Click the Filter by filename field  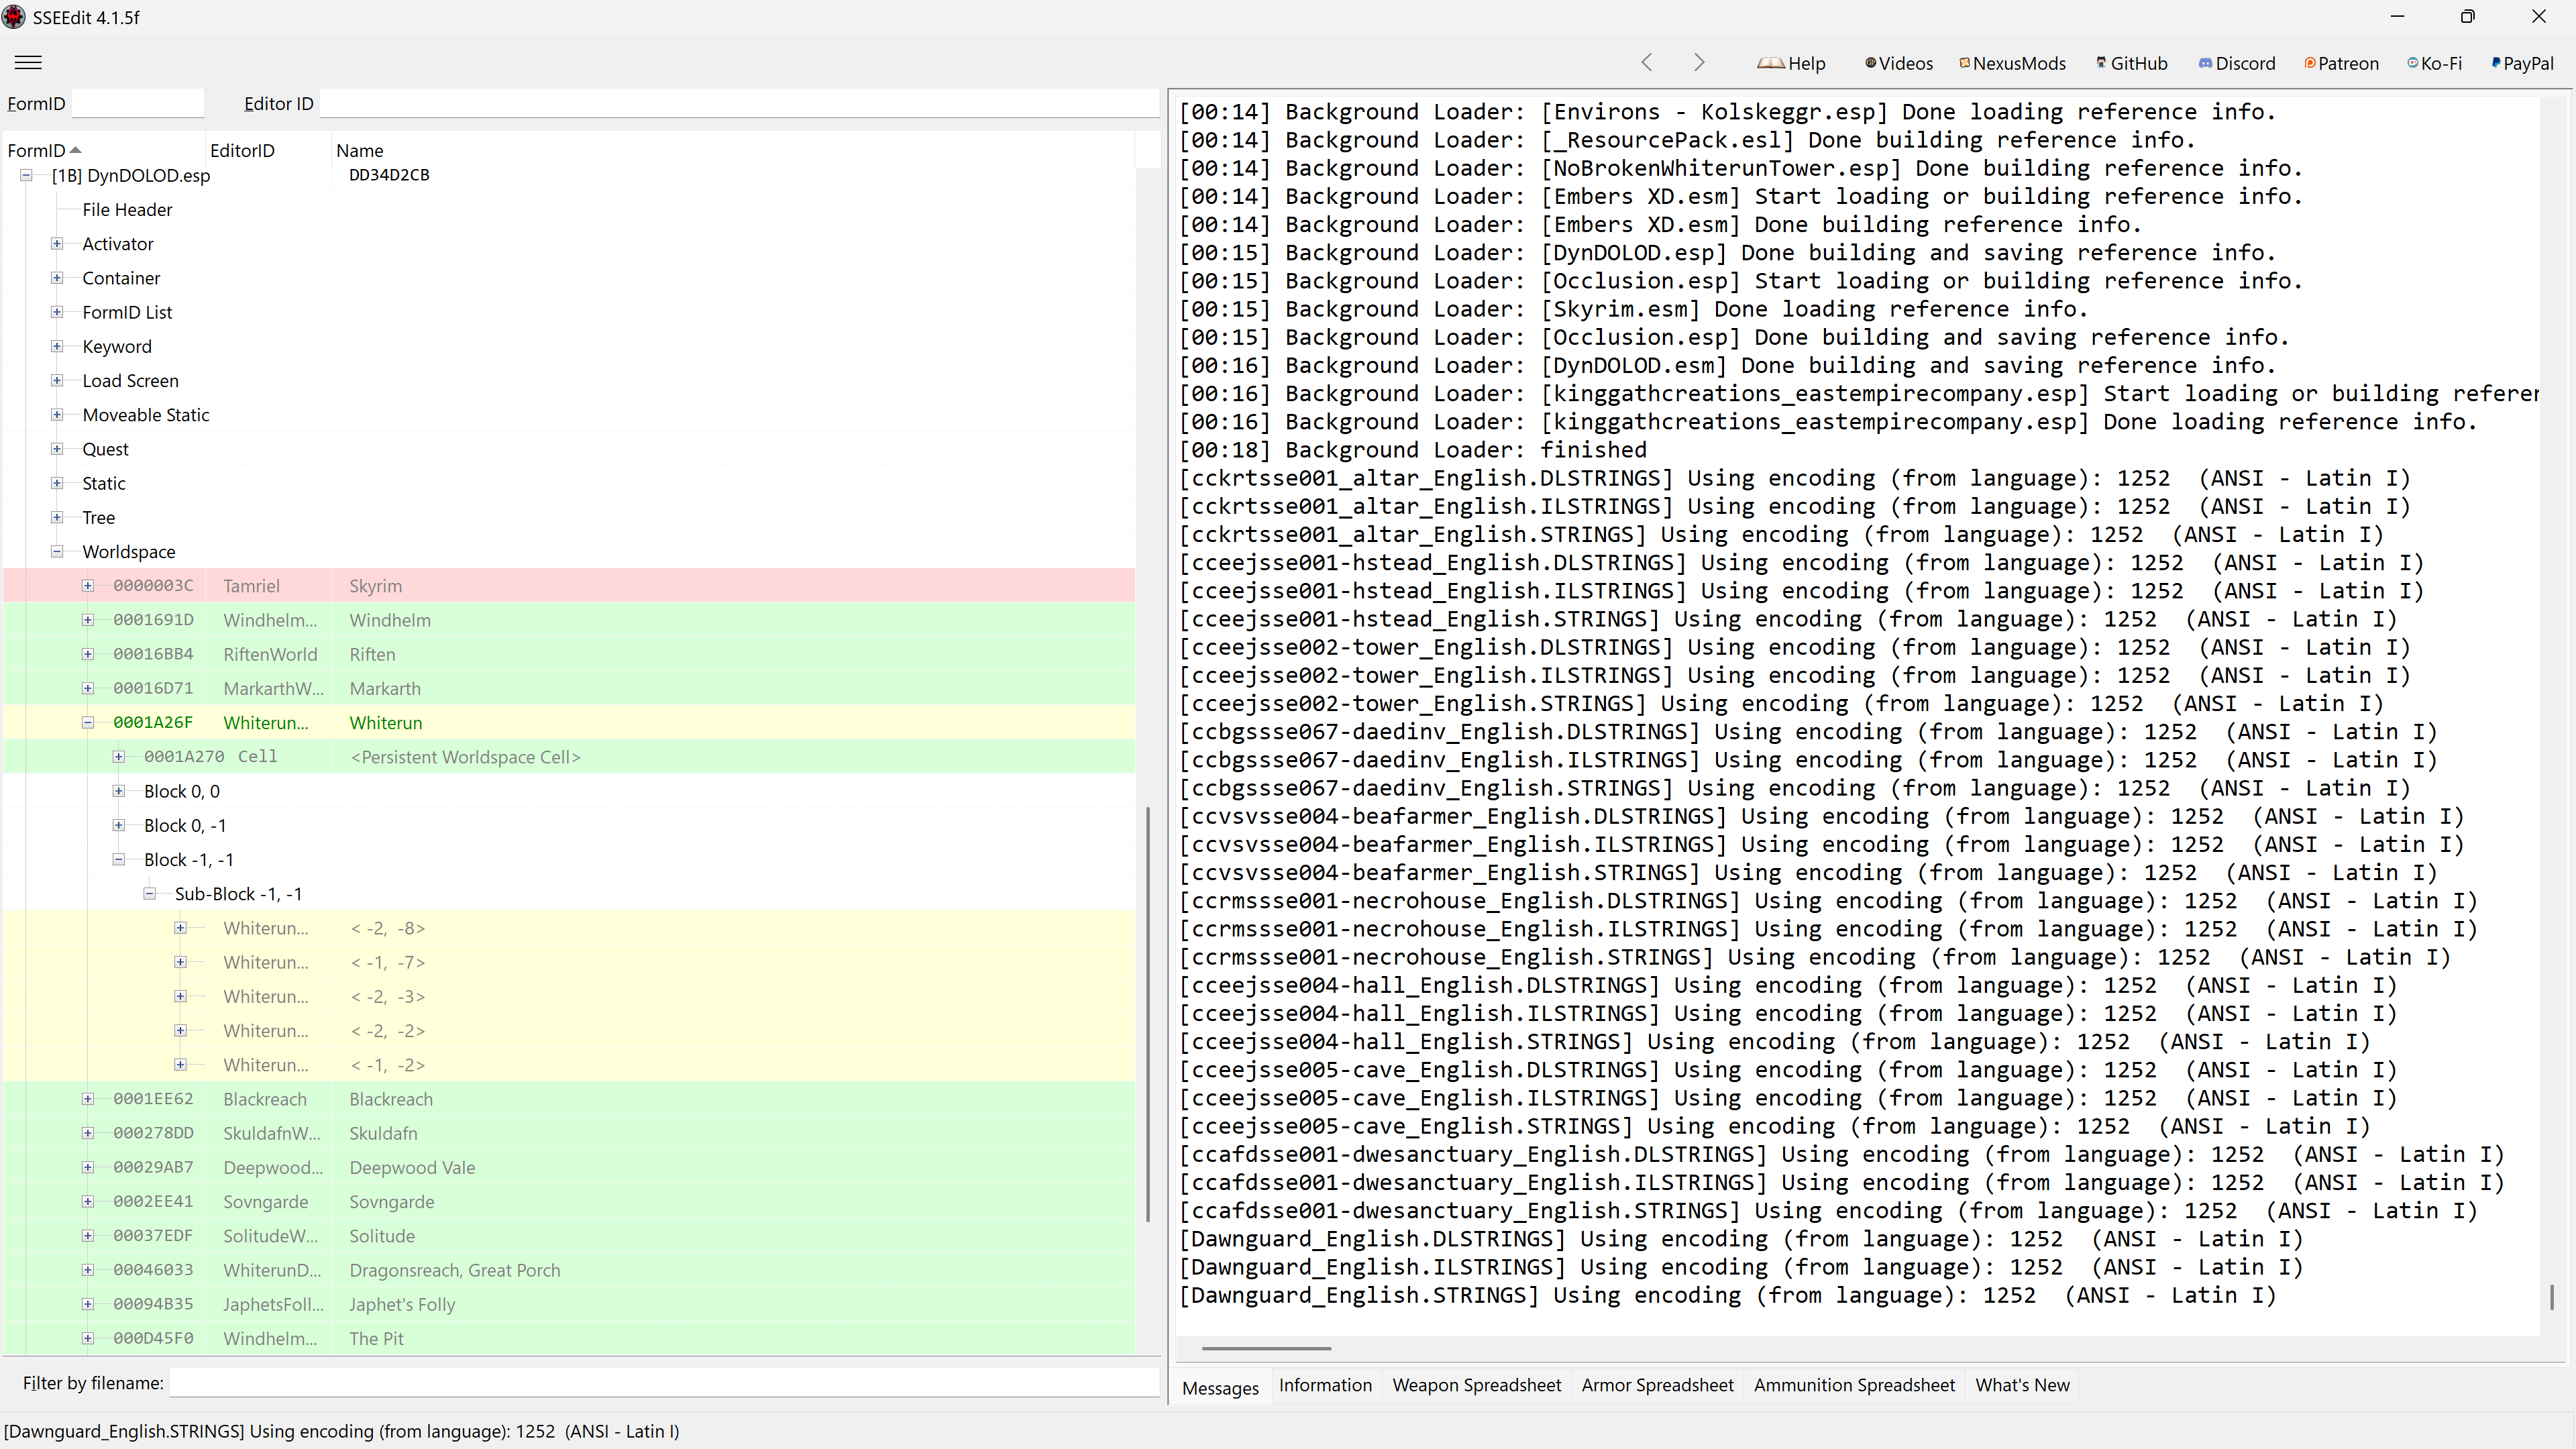pyautogui.click(x=664, y=1383)
